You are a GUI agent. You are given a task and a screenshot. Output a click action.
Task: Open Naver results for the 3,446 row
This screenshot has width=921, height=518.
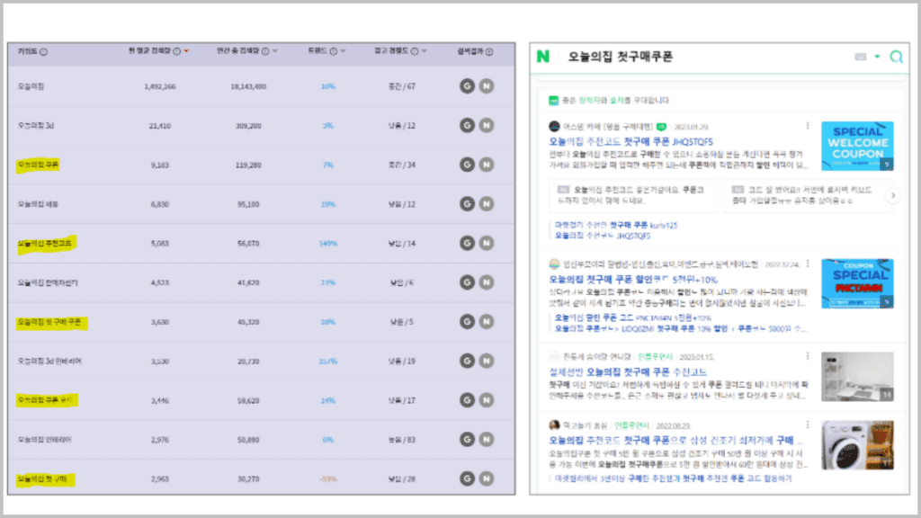487,400
